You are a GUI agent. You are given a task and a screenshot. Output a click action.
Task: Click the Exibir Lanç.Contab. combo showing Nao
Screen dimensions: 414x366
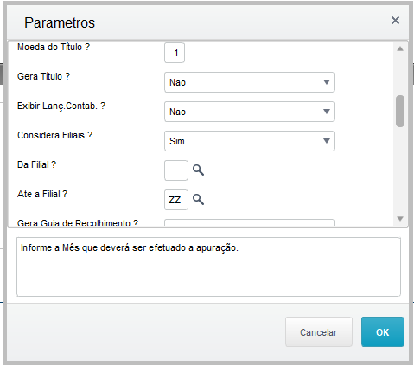[x=250, y=112]
